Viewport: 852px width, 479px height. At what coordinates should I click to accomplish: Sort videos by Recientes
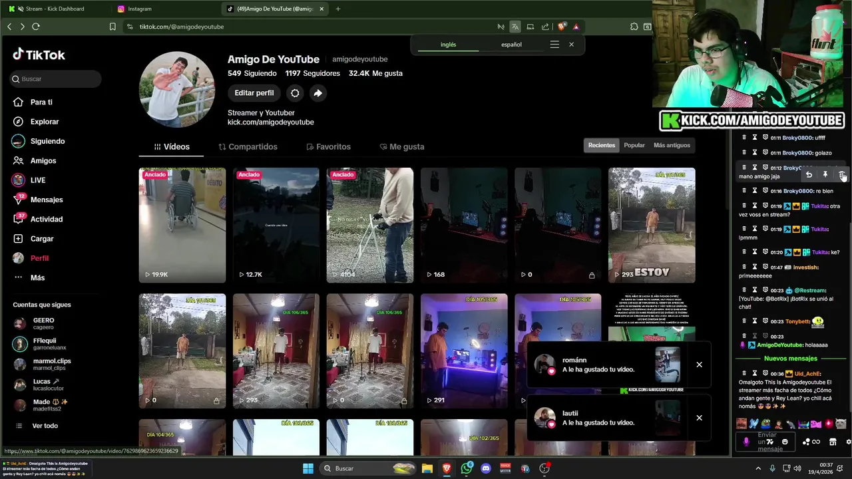(x=602, y=145)
